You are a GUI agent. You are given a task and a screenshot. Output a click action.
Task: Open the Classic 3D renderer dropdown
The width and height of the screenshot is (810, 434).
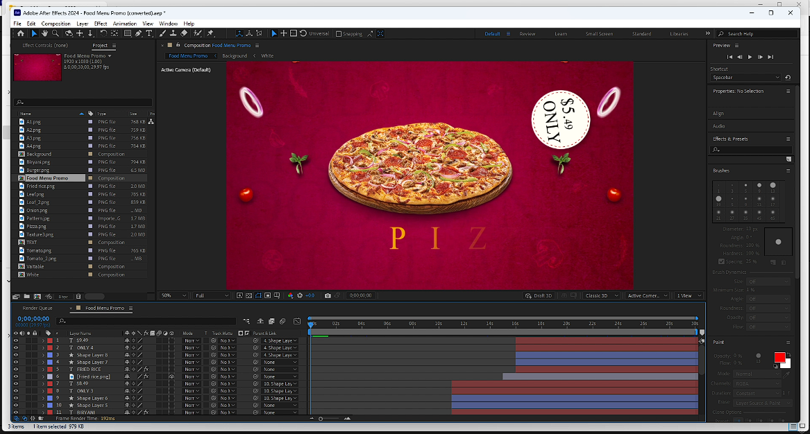[x=600, y=295]
